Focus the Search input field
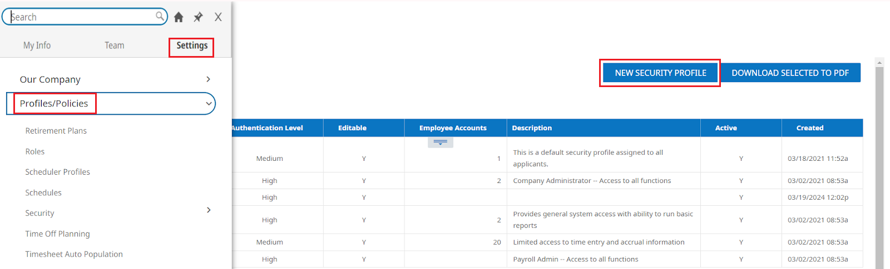This screenshot has width=890, height=269. 82,17
